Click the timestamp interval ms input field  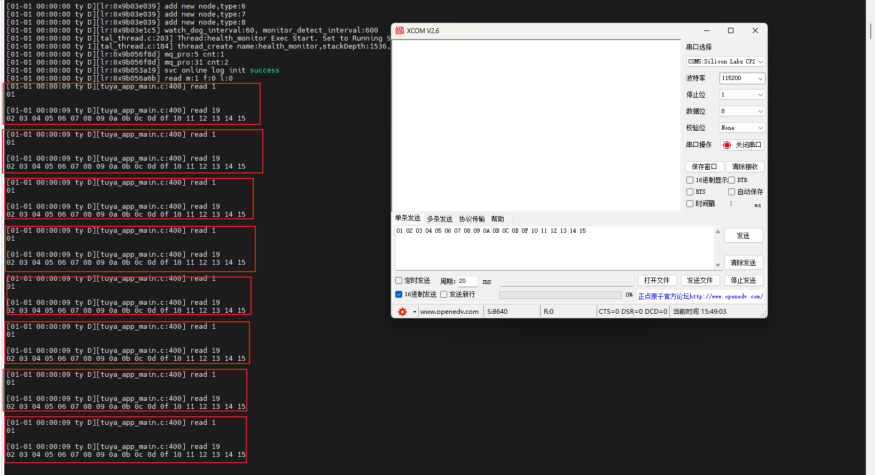[x=739, y=204]
